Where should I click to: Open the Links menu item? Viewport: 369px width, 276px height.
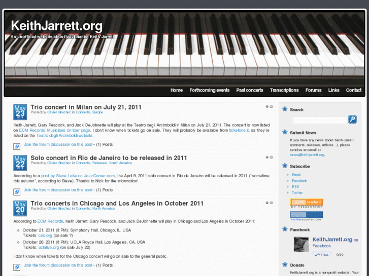333,90
